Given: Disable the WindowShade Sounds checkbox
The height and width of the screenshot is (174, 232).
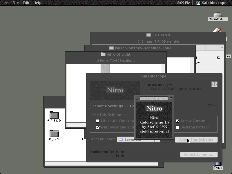Looking at the screenshot, I should coord(97,127).
